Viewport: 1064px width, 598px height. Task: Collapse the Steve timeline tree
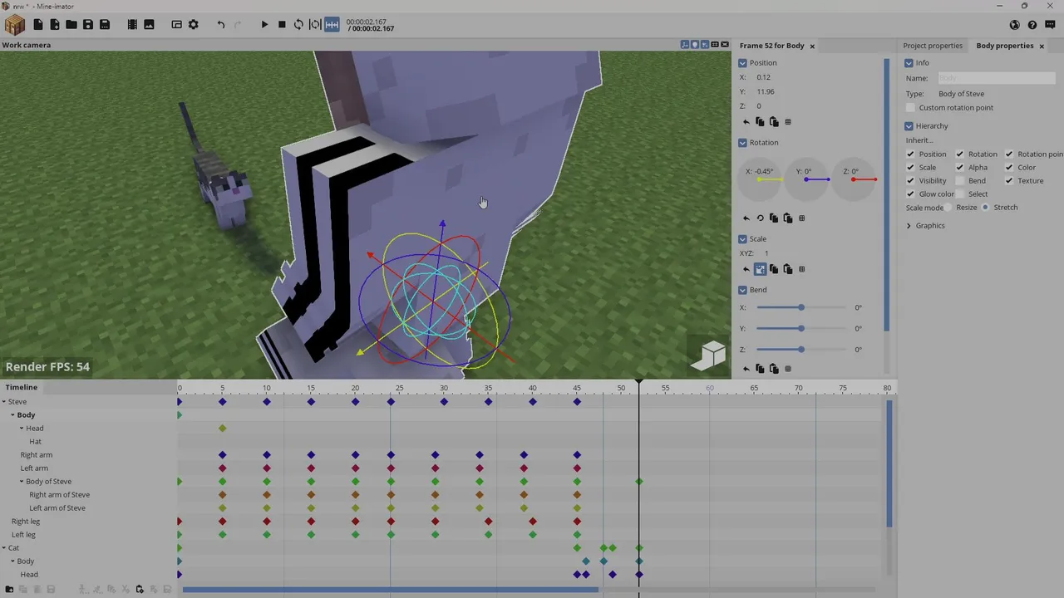pyautogui.click(x=4, y=402)
